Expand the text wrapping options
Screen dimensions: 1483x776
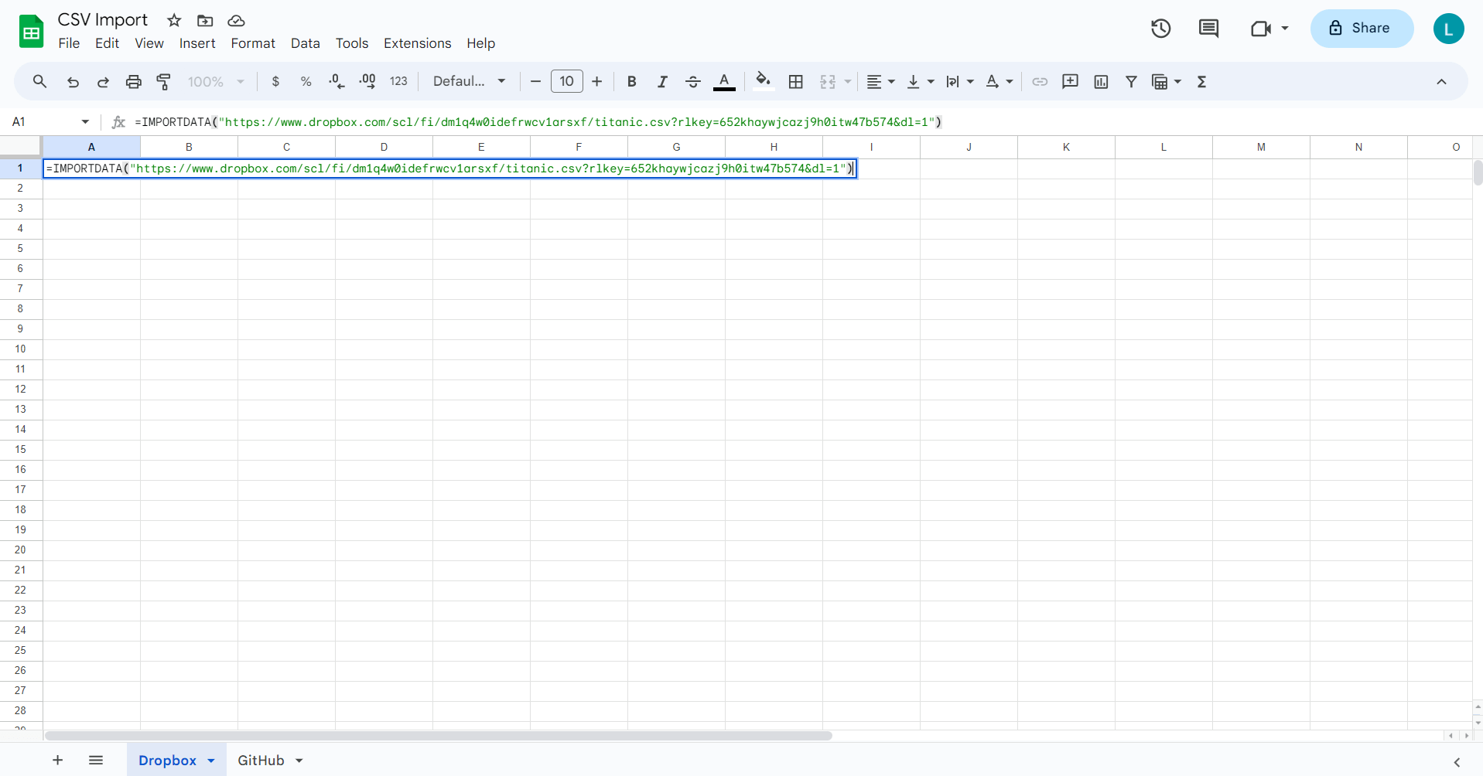969,81
